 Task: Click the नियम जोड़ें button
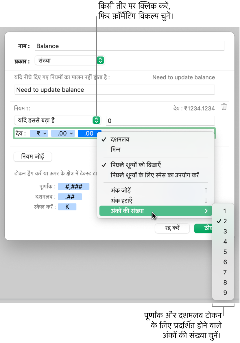[x=33, y=157]
